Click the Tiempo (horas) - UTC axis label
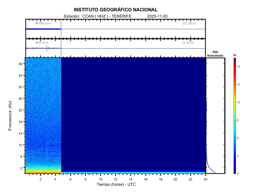 click(116, 185)
